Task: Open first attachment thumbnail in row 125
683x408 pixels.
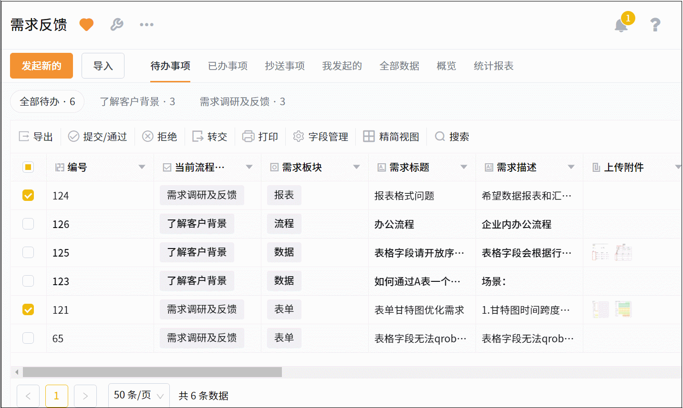Action: point(600,252)
